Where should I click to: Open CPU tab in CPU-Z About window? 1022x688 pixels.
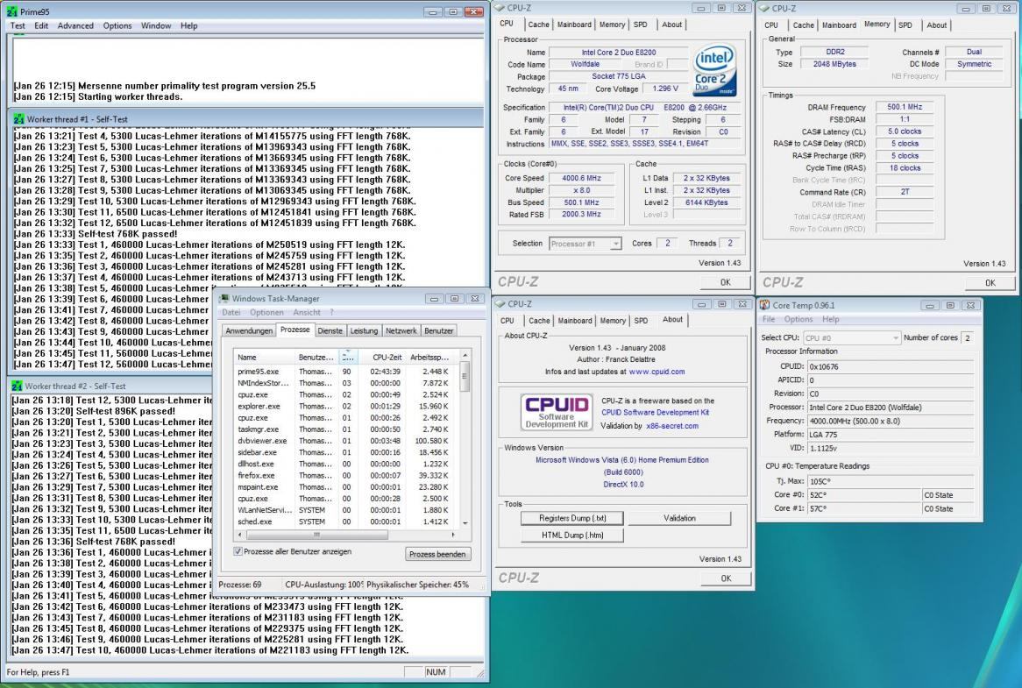[x=507, y=321]
